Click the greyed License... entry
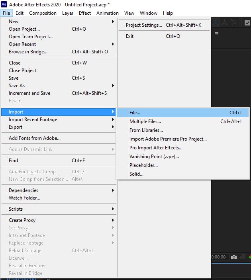The height and width of the screenshot is (280, 251). click(59, 258)
